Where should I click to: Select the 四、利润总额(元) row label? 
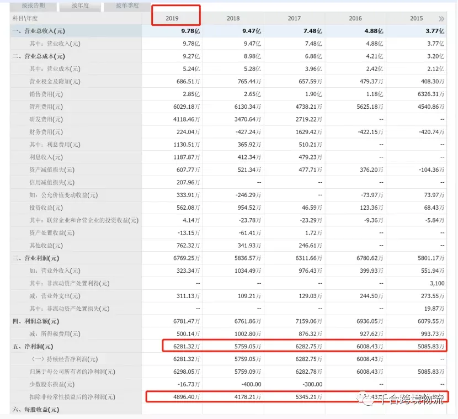[x=36, y=321]
